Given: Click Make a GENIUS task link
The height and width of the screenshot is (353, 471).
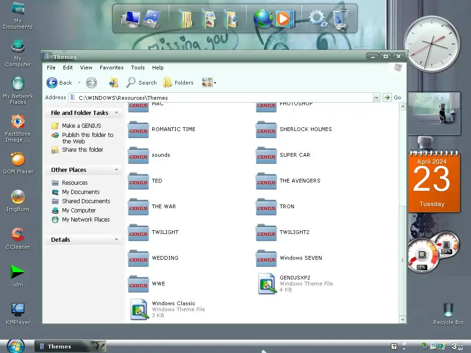Looking at the screenshot, I should coord(81,126).
